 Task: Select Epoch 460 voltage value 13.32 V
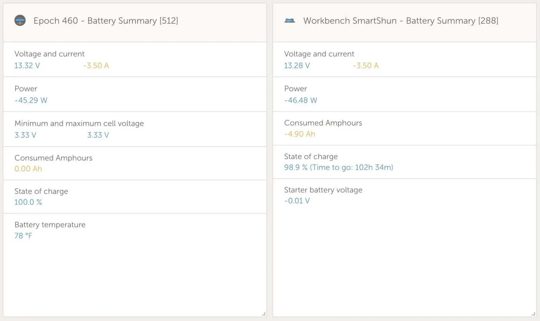[x=27, y=65]
